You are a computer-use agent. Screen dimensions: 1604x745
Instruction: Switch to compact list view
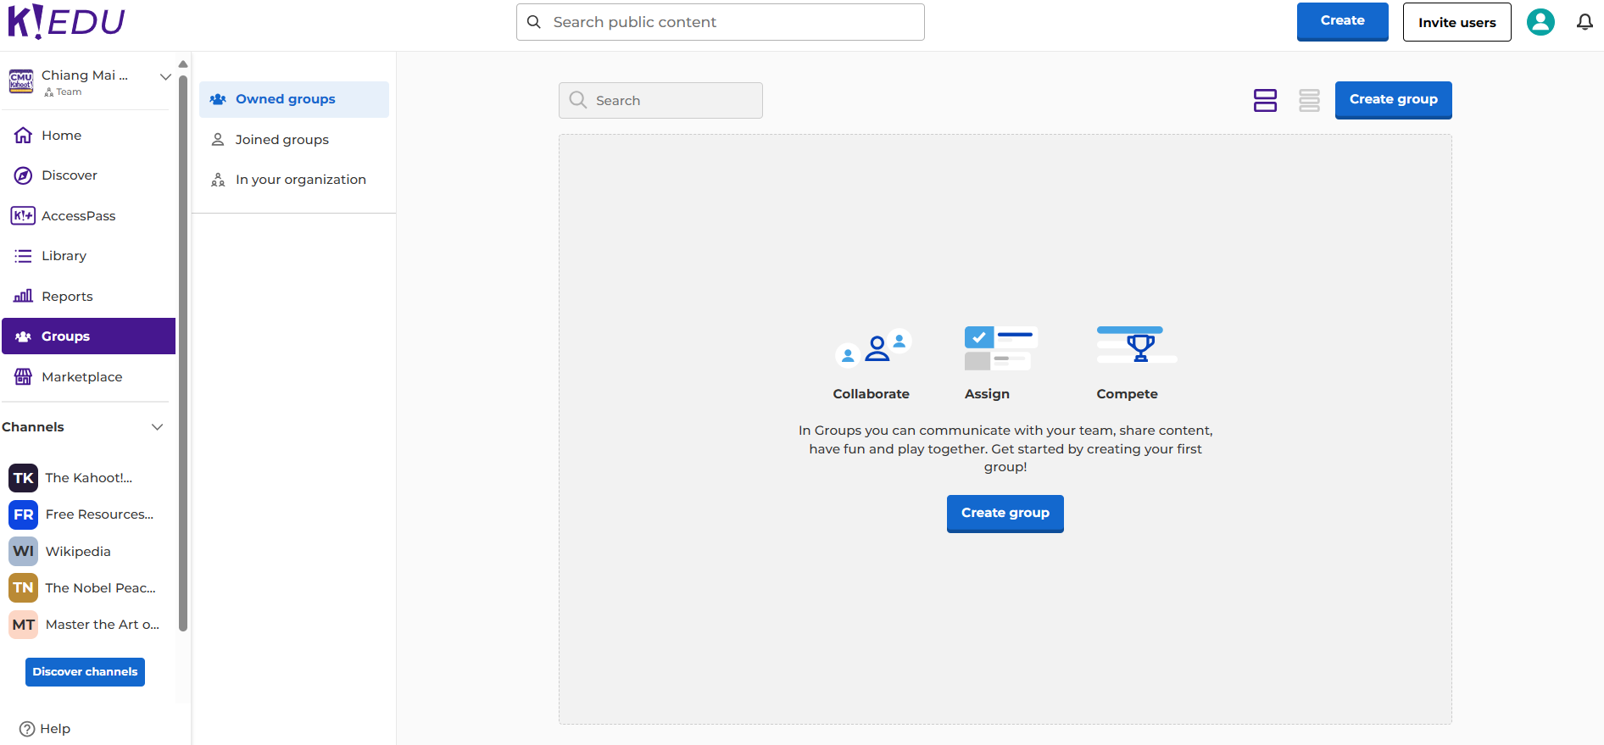click(1309, 101)
